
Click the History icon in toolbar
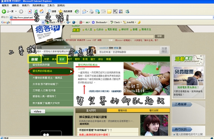coord(77,11)
